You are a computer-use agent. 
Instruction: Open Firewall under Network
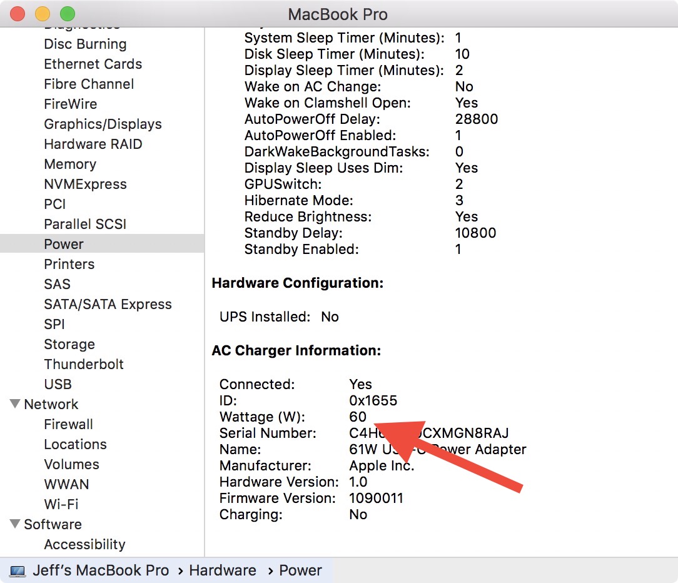[x=68, y=424]
